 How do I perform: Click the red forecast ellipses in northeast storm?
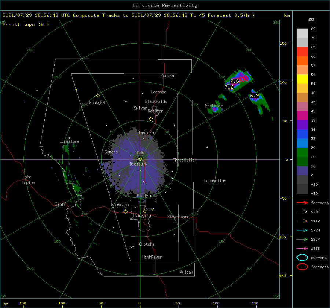(x=243, y=79)
